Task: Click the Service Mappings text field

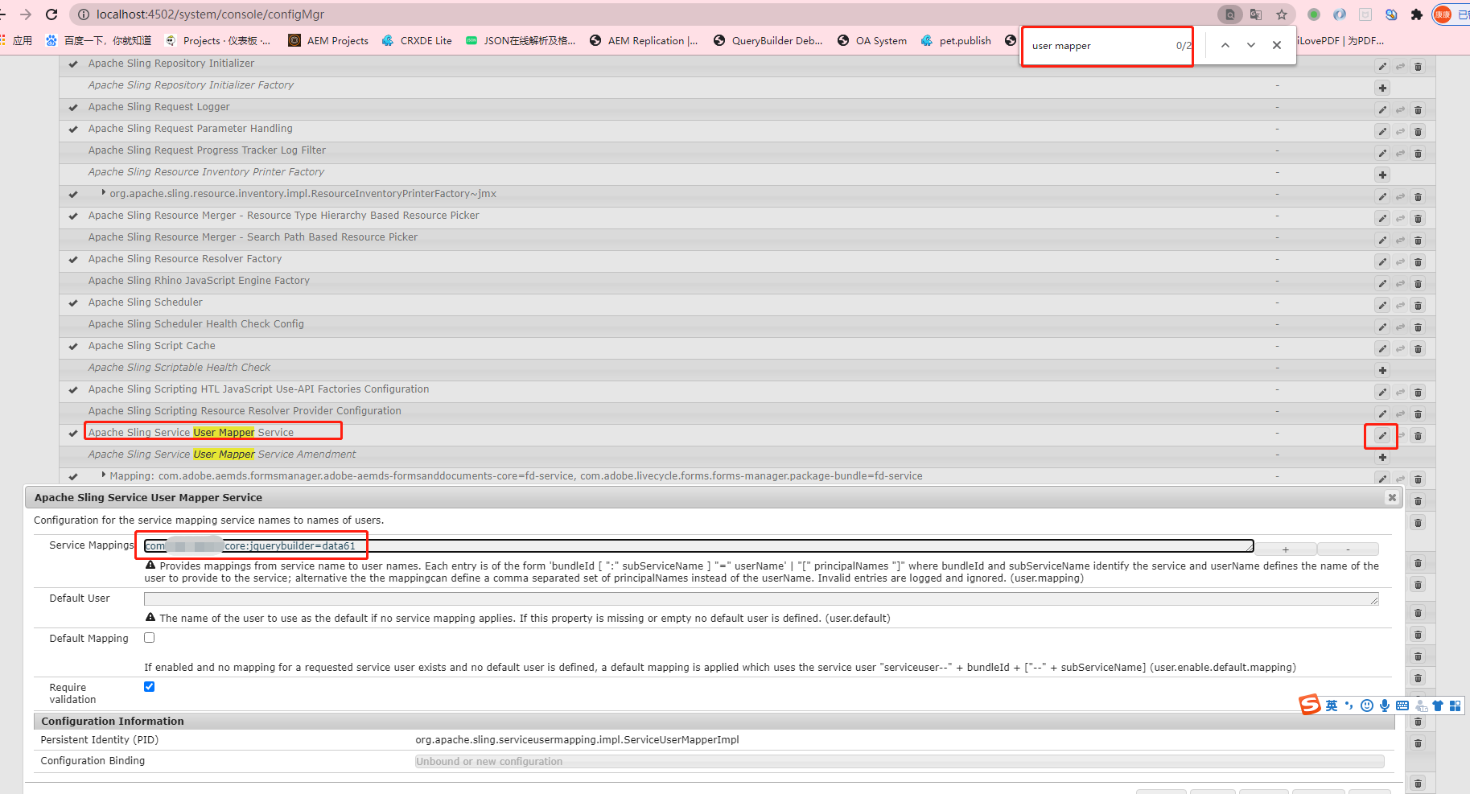Action: 698,546
